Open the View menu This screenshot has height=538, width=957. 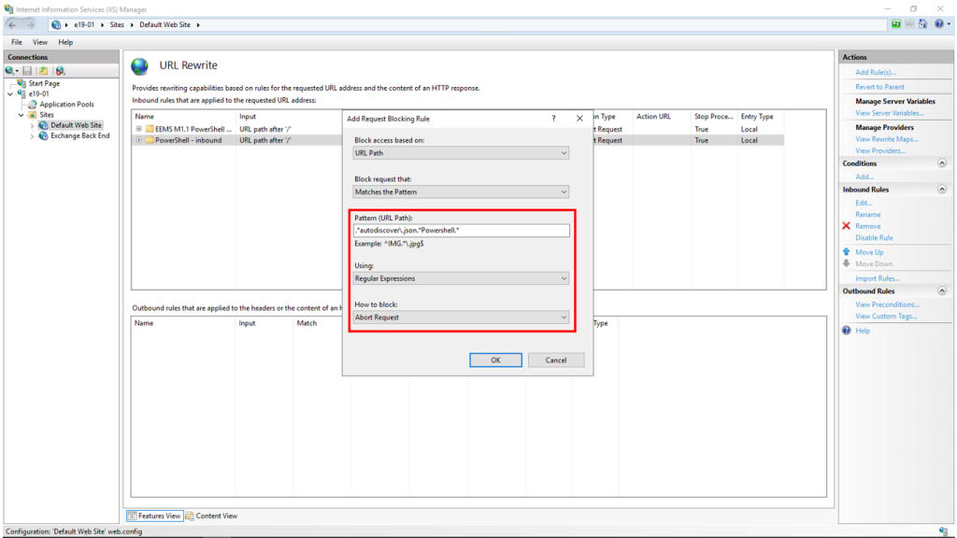(39, 42)
